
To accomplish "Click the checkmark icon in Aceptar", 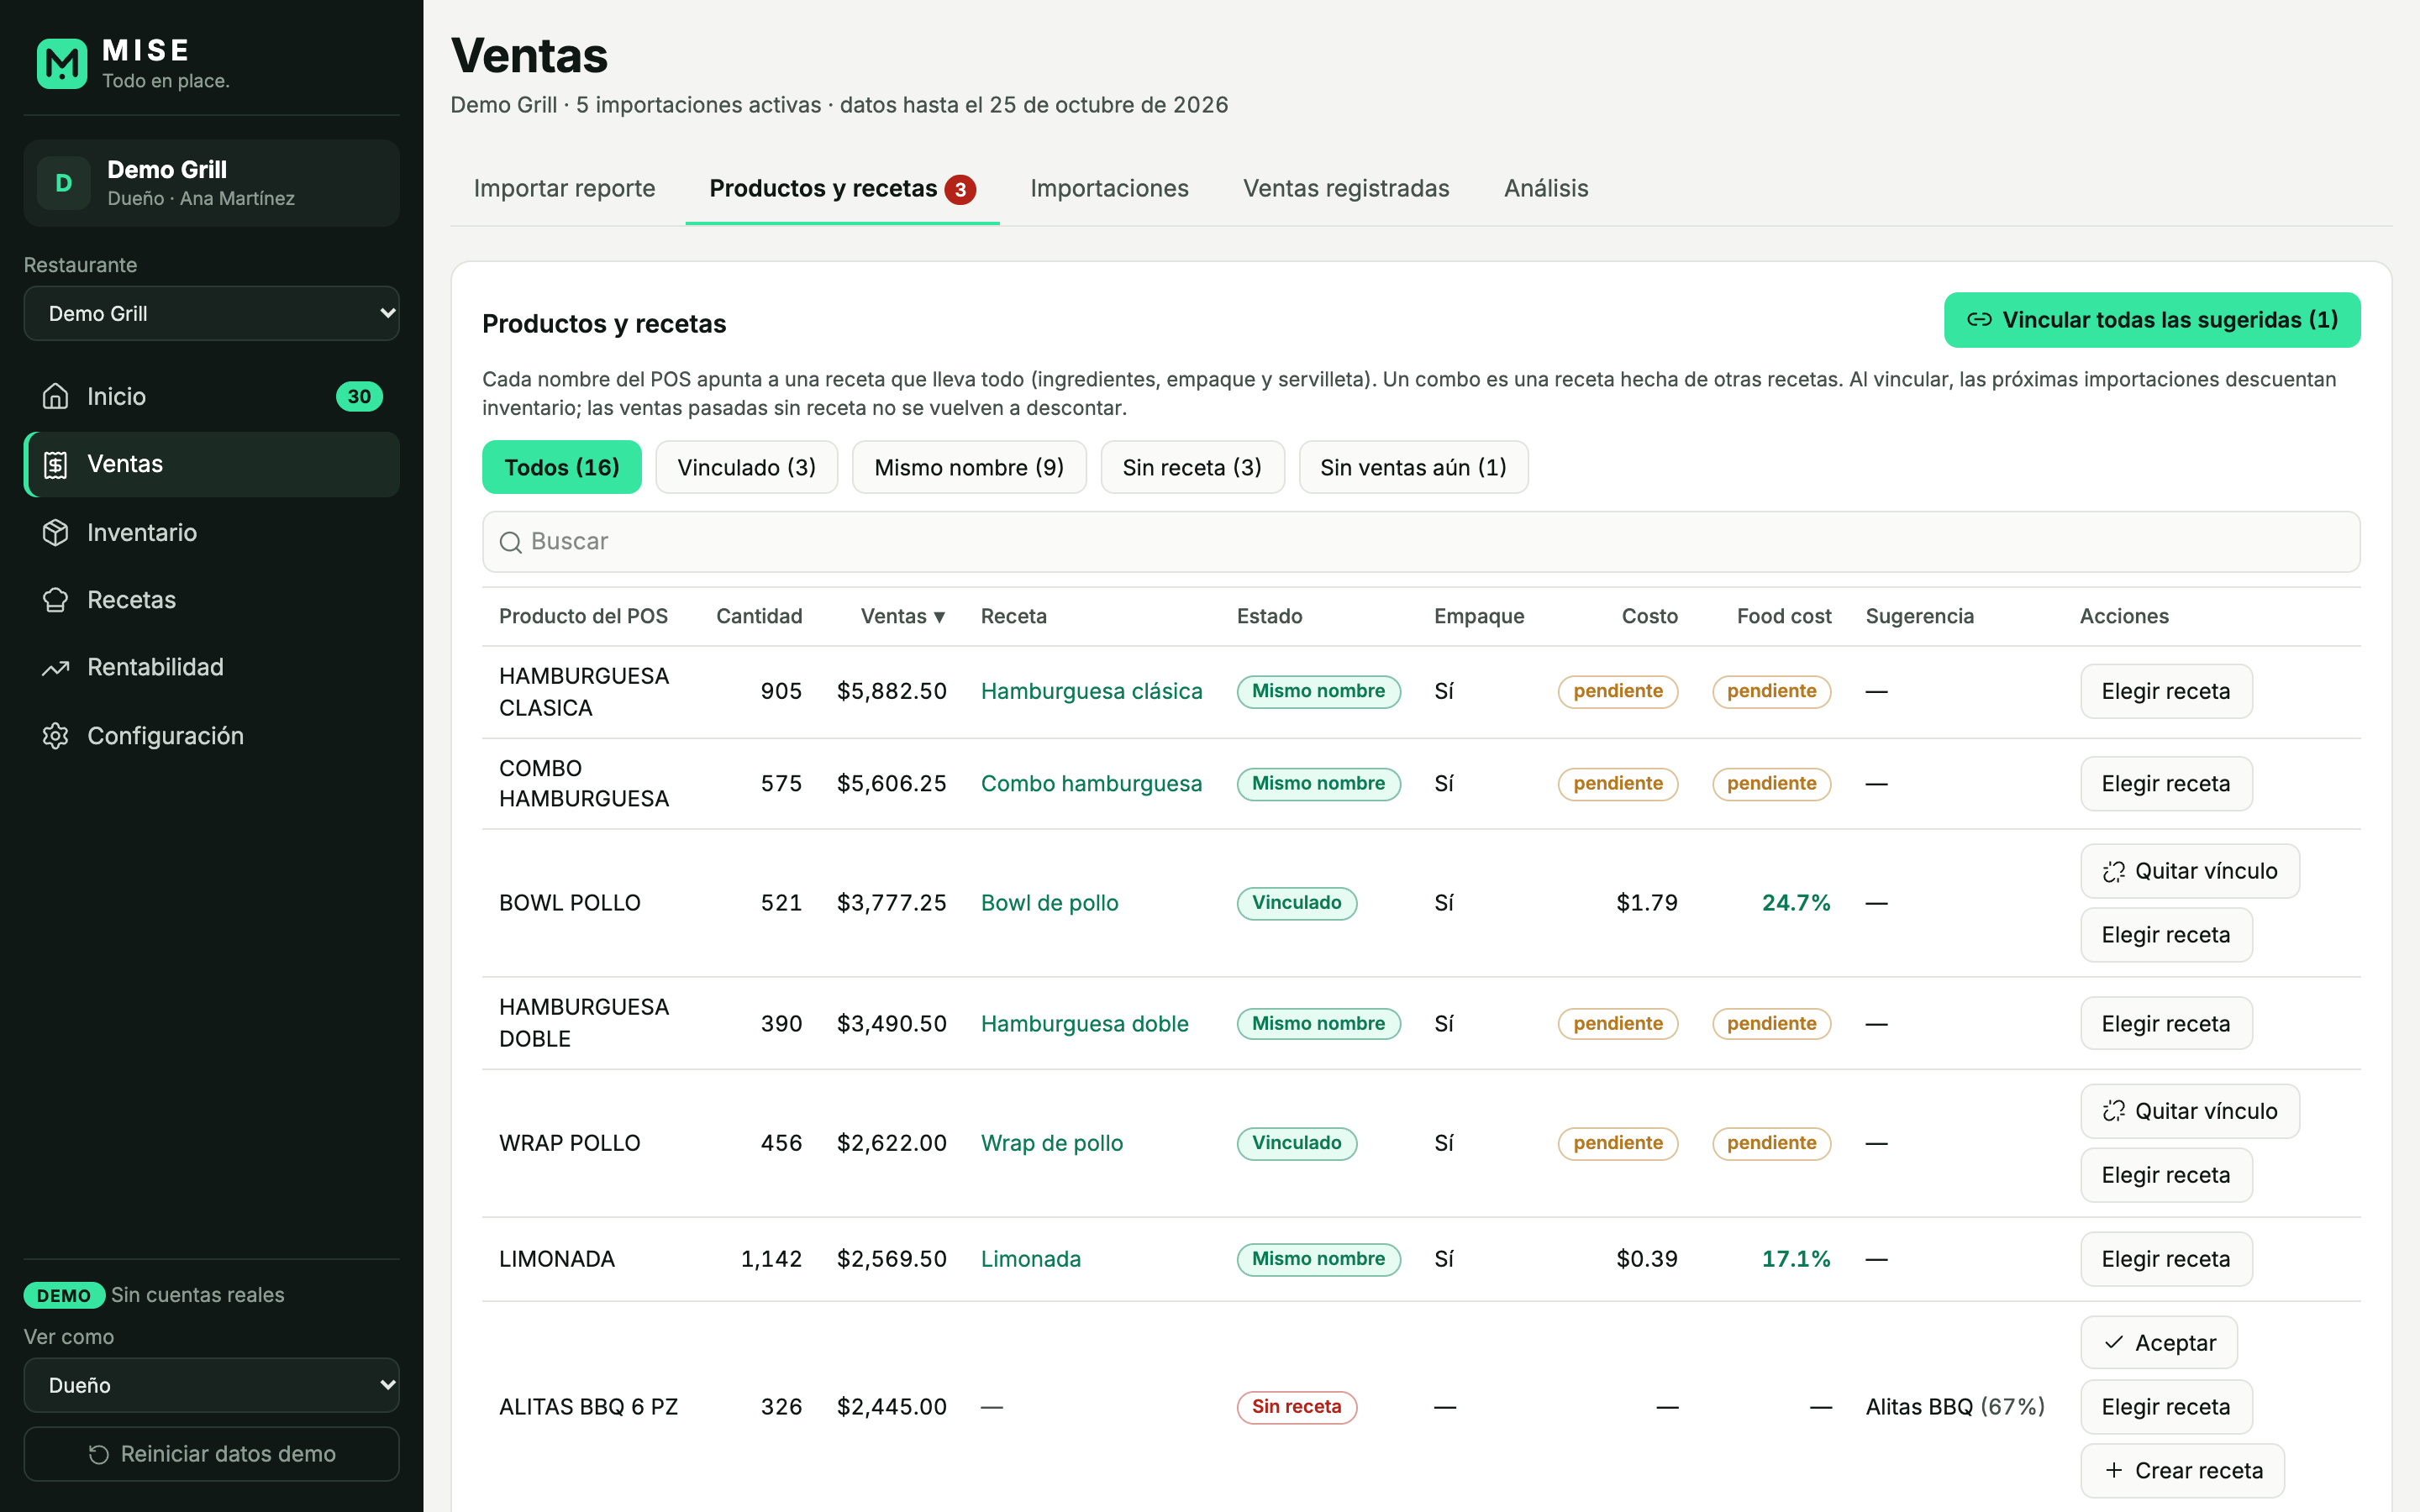I will 2113,1343.
